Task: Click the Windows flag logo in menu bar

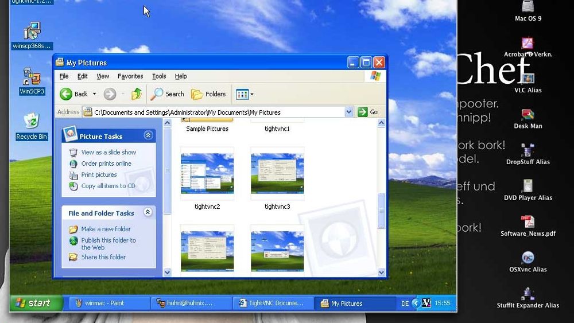Action: point(375,76)
